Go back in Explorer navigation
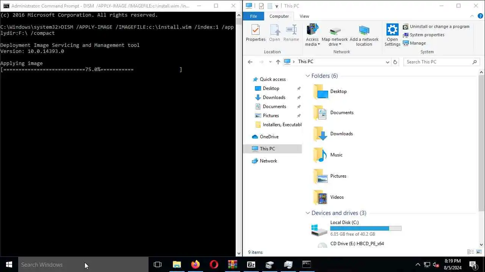This screenshot has width=485, height=272. tap(250, 62)
